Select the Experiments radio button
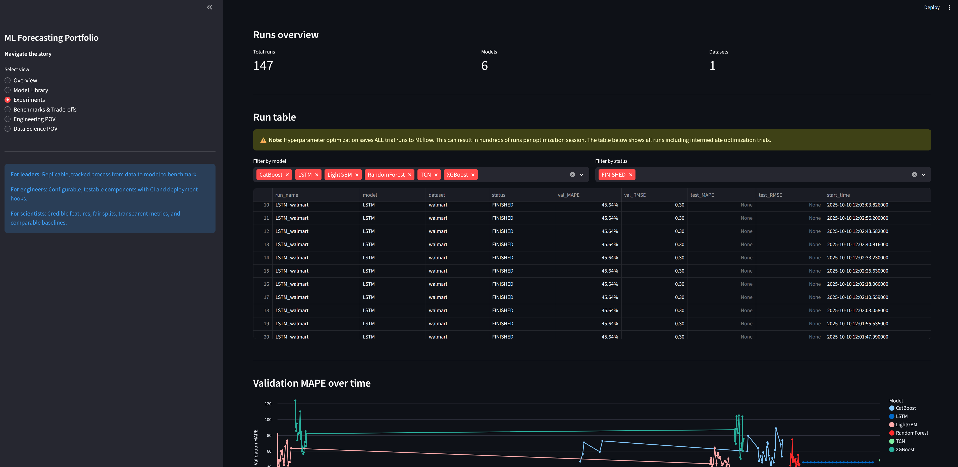The height and width of the screenshot is (467, 958). (8, 100)
